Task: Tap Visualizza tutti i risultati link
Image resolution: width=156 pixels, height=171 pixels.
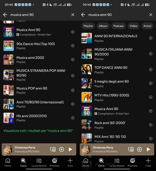Action: pos(38,131)
